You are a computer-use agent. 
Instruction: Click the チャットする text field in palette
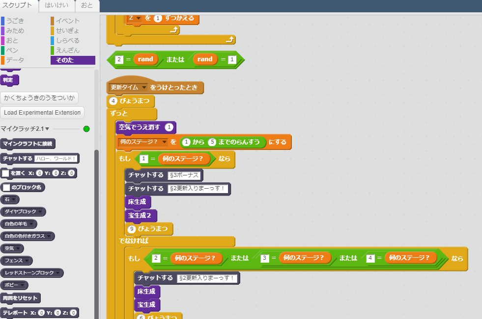pyautogui.click(x=56, y=159)
